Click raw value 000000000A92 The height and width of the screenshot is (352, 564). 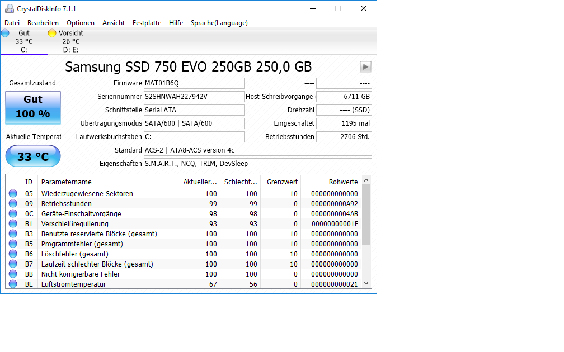point(335,203)
